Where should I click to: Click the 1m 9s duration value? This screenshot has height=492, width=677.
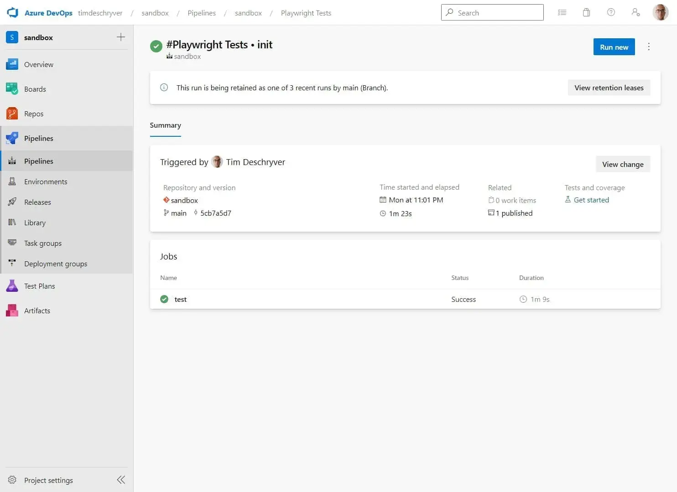click(540, 299)
